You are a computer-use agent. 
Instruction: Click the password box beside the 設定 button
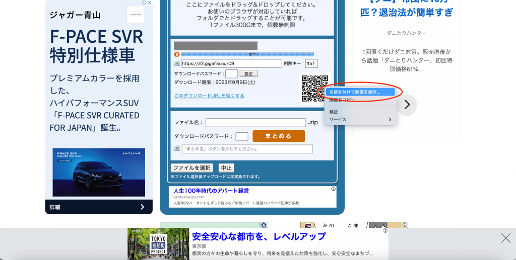[231, 74]
